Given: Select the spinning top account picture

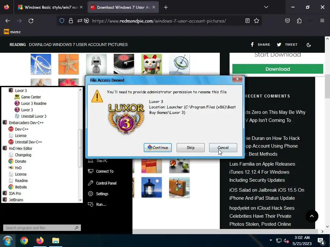Looking at the screenshot, I should coord(179,64).
